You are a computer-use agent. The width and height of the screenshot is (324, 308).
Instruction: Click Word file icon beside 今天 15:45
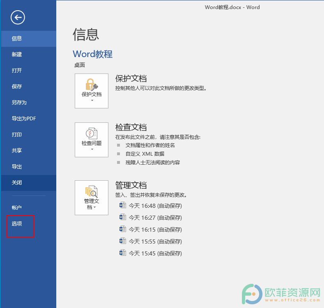coord(122,253)
